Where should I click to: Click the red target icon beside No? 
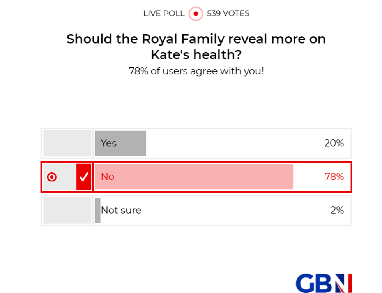[x=52, y=177]
